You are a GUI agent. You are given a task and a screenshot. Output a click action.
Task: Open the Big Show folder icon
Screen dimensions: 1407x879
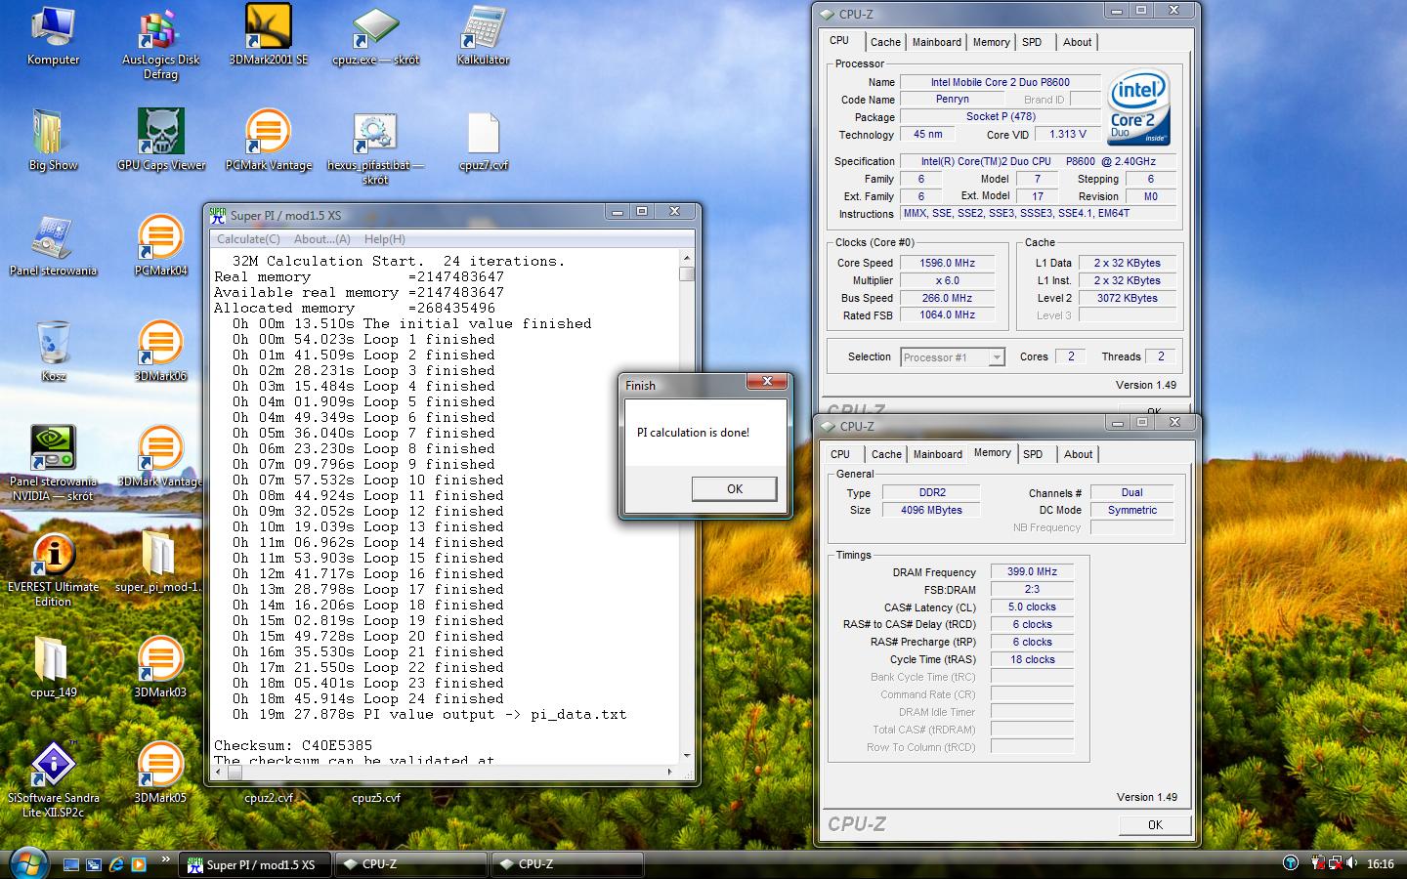[x=53, y=141]
